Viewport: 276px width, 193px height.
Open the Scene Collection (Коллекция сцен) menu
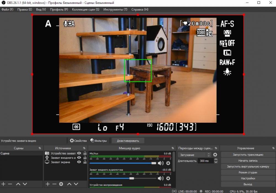86,9
